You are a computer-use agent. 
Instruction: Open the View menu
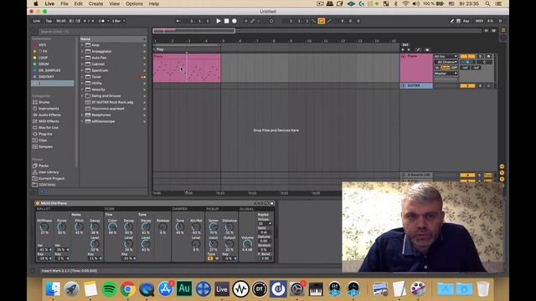[114, 3]
